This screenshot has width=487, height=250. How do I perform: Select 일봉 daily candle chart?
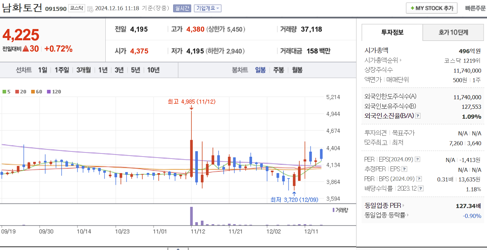260,70
